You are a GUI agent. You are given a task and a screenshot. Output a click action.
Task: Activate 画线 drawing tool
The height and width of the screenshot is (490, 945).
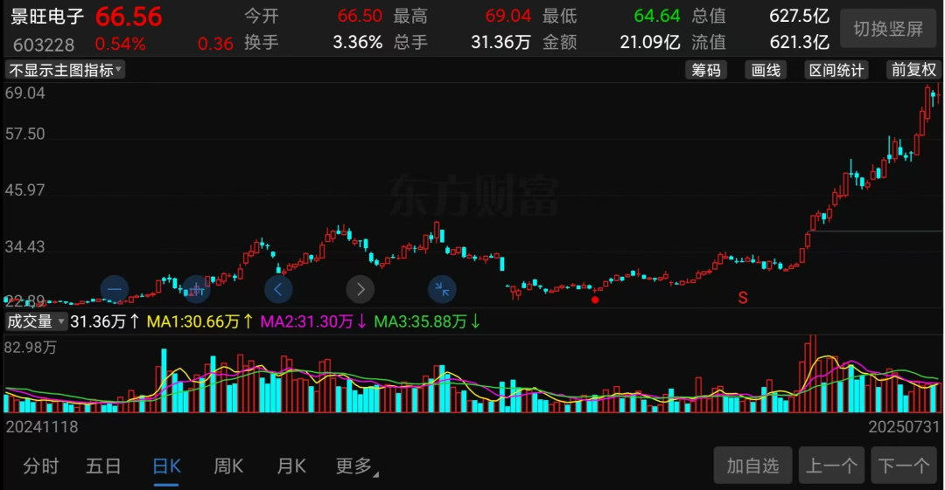[766, 70]
